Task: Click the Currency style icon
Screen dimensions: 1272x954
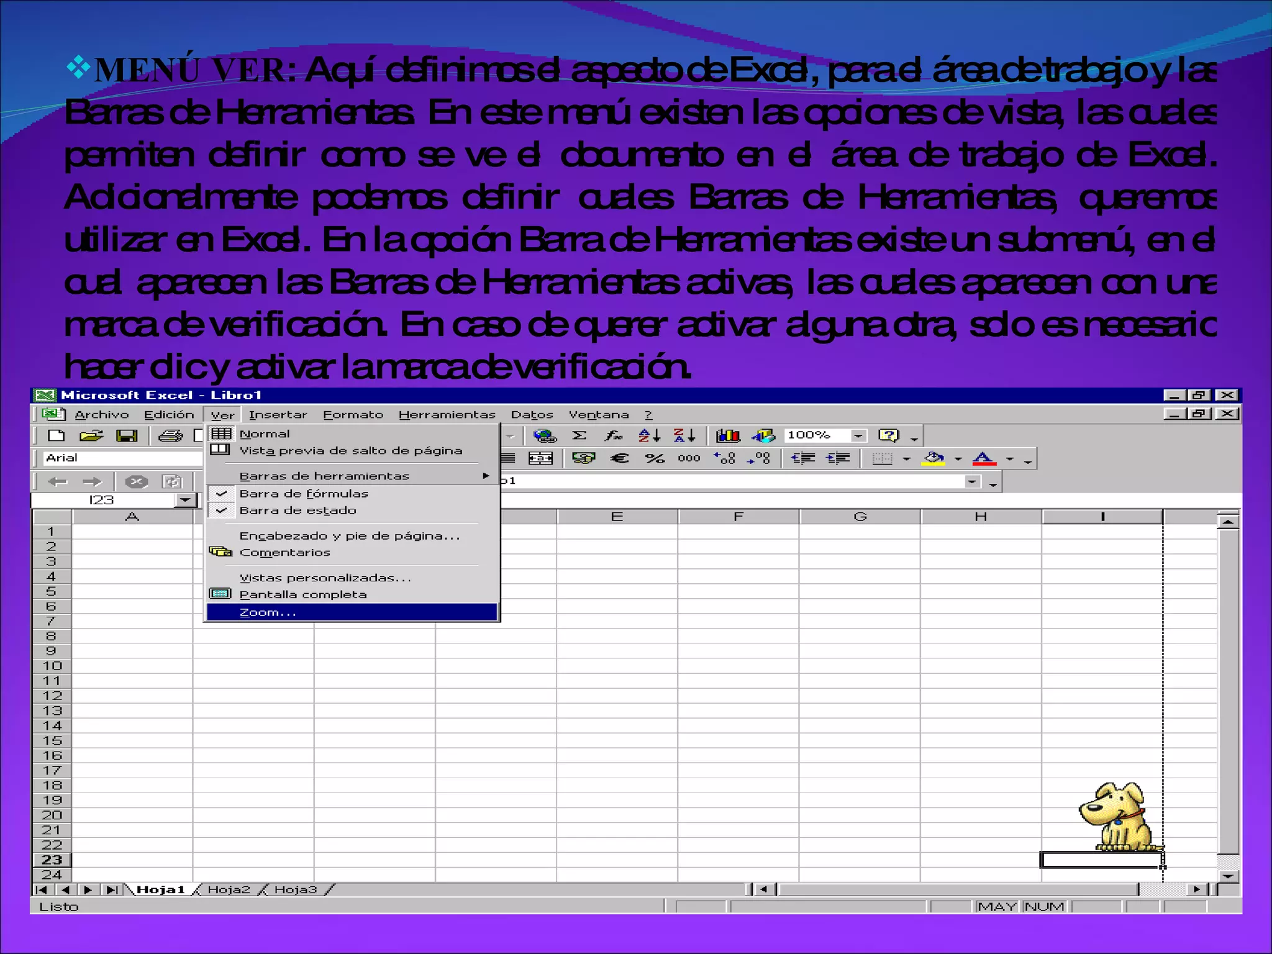Action: 583,458
